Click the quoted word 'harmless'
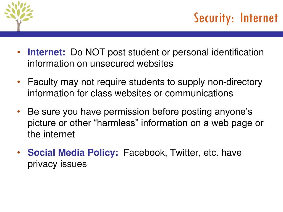Screen dimensions: 283x212 pyautogui.click(x=116, y=123)
